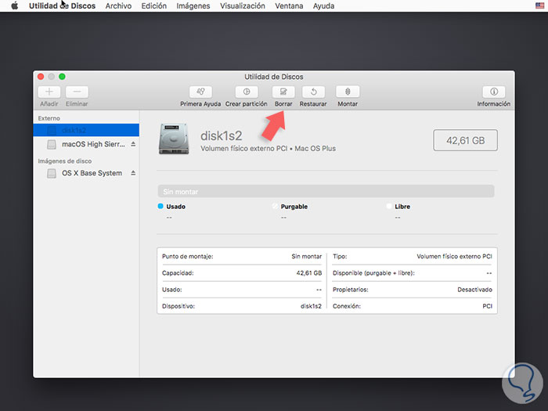
Task: Click the Capacidad value 42,61 GB
Action: coord(309,273)
